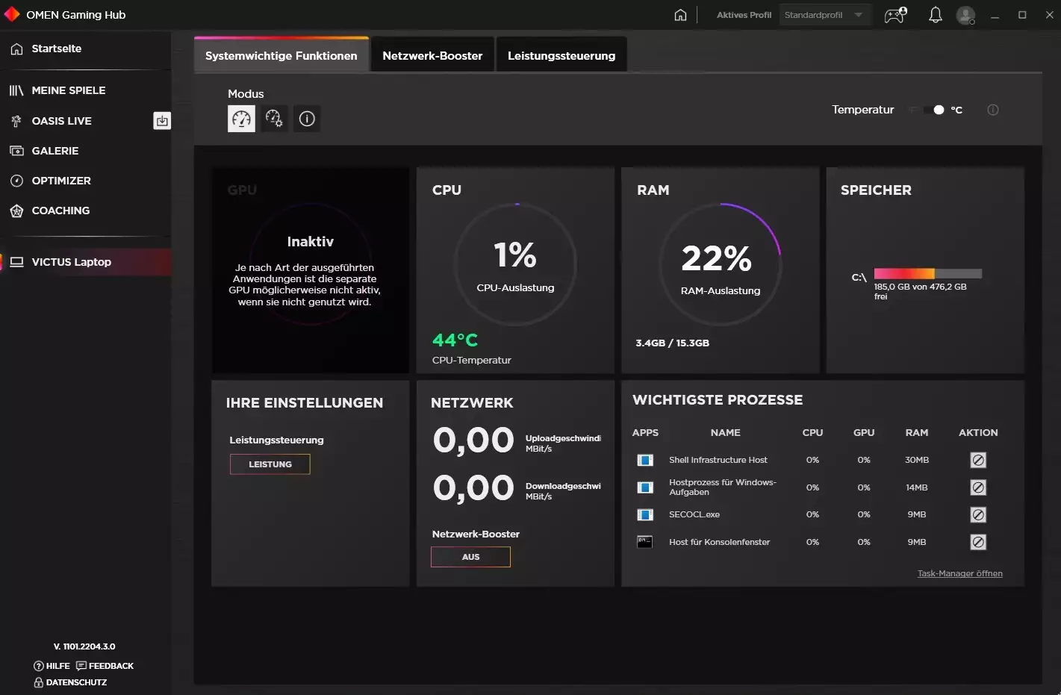Click the C:\ storage usage bar

point(928,273)
